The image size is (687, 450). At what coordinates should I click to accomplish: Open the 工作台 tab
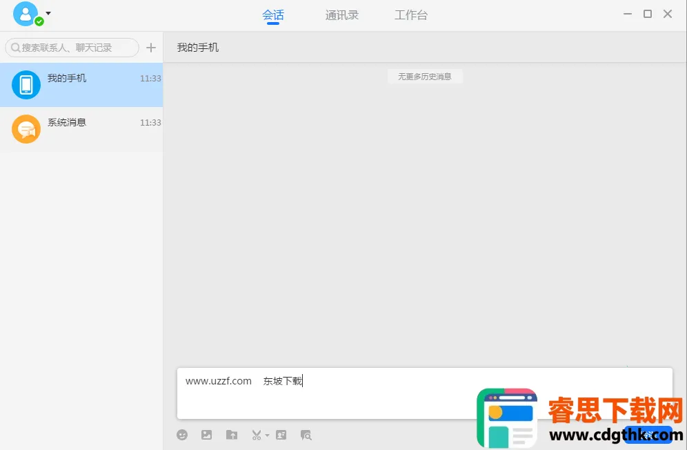[411, 15]
